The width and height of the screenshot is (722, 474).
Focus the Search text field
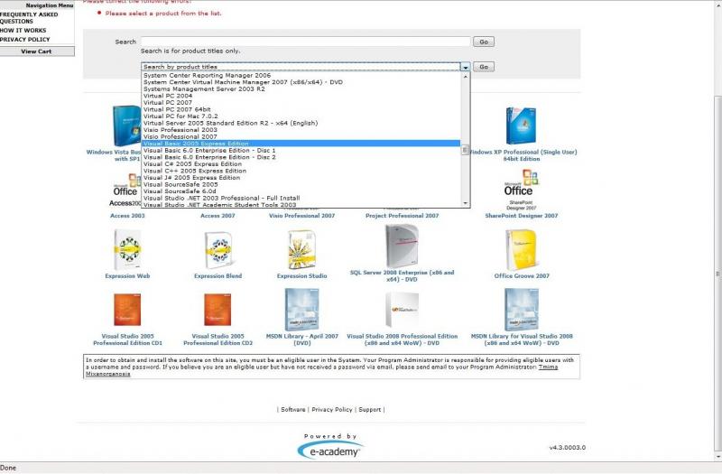306,42
